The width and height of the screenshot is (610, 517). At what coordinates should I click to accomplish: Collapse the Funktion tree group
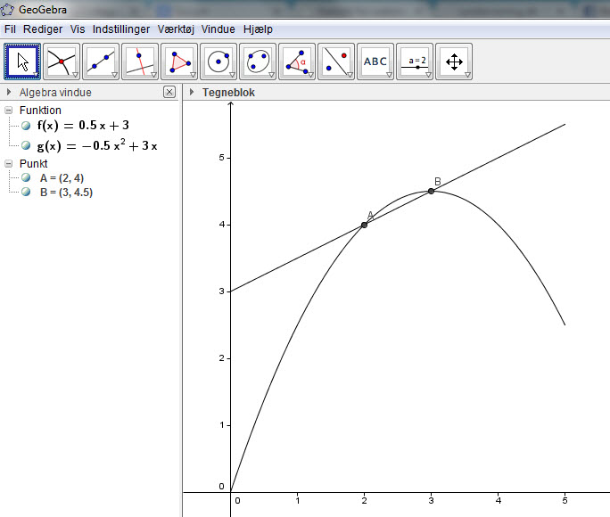9,111
